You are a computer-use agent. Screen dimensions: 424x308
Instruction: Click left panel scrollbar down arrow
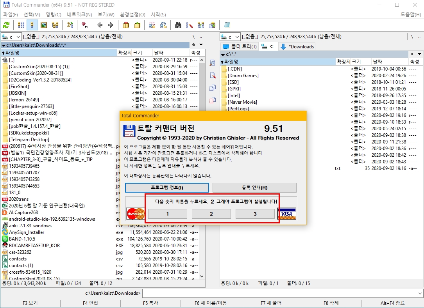pyautogui.click(x=202, y=276)
